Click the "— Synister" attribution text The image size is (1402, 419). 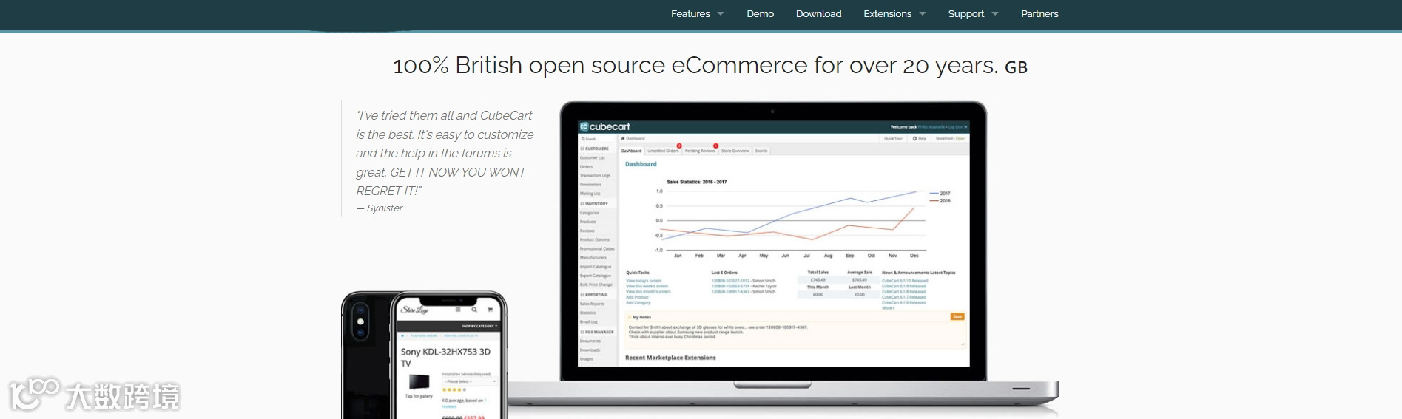click(380, 208)
